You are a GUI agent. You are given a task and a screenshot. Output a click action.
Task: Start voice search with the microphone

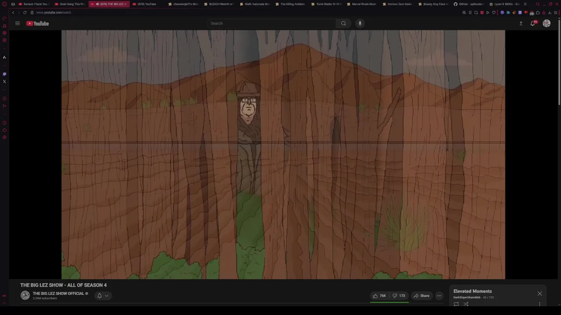tap(360, 23)
